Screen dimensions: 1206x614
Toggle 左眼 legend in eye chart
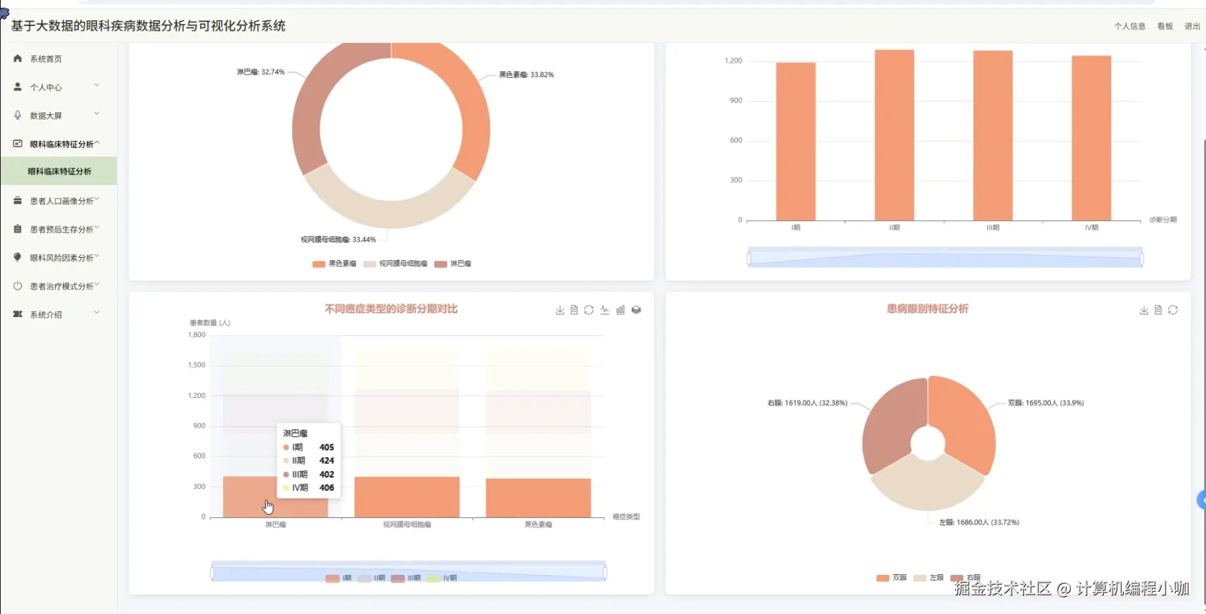929,577
